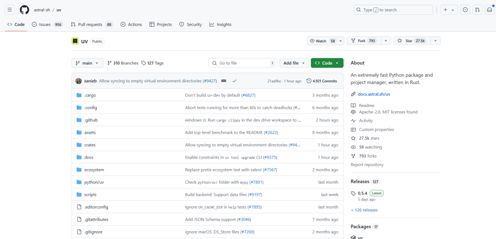Open the issues shortcut icon in header
496x239 pixels.
tap(465, 10)
